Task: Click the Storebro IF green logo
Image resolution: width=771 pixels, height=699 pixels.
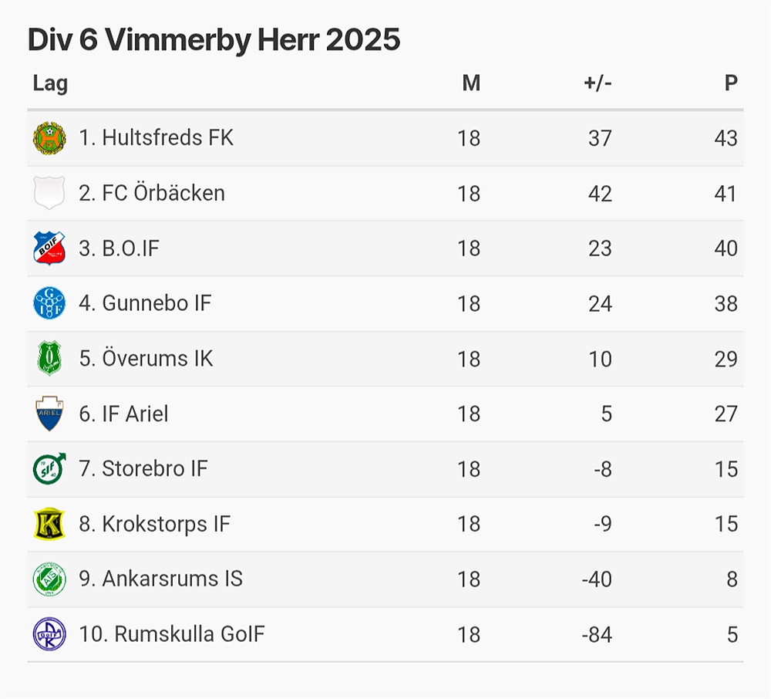Action: click(x=49, y=468)
